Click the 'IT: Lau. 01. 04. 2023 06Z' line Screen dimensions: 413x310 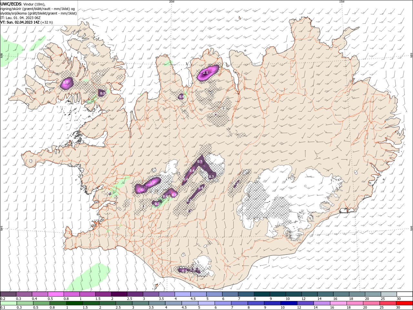(21, 18)
